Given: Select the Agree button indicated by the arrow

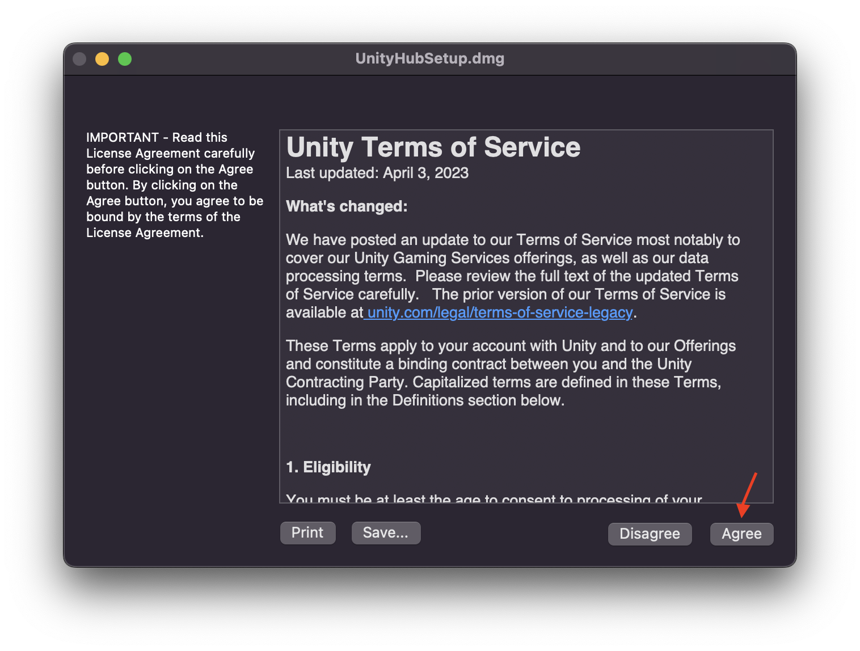Looking at the screenshot, I should (x=741, y=534).
